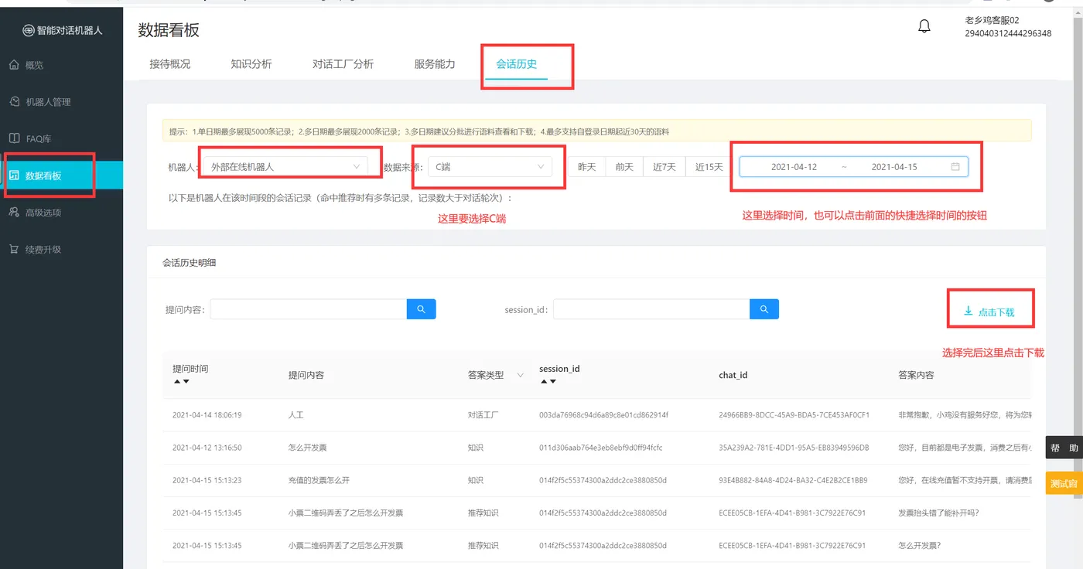Click the 对话工厂 answer type cell
Screen dimensions: 1083x569
[x=483, y=415]
